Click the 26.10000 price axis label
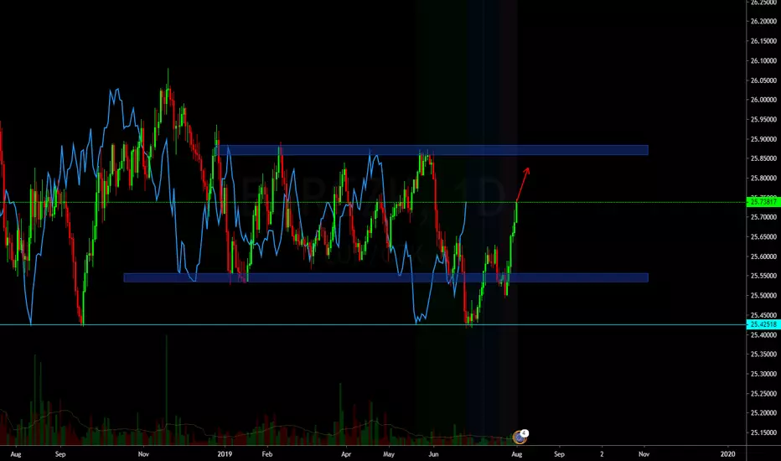 tap(763, 61)
